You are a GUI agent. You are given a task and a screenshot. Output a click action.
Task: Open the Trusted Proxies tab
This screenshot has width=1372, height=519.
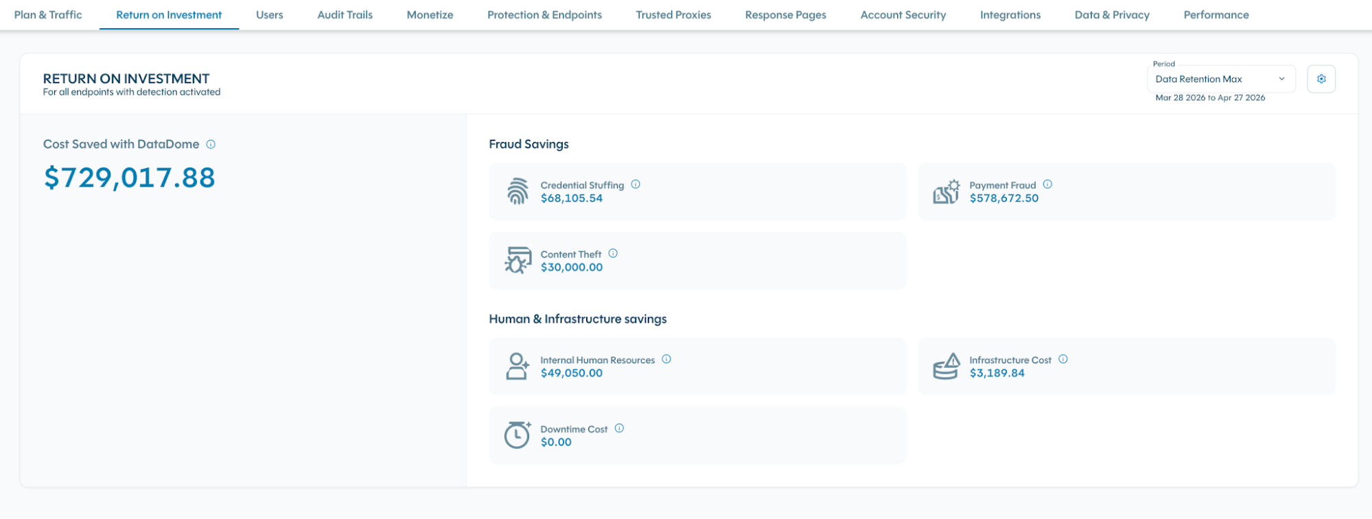[x=673, y=14]
